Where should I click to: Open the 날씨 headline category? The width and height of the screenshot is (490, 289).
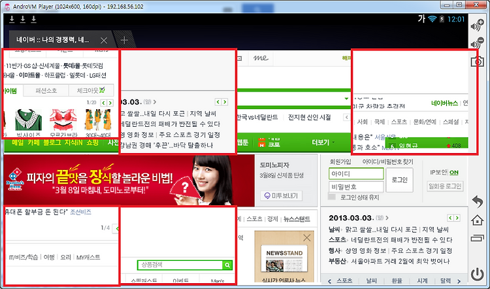(335, 229)
